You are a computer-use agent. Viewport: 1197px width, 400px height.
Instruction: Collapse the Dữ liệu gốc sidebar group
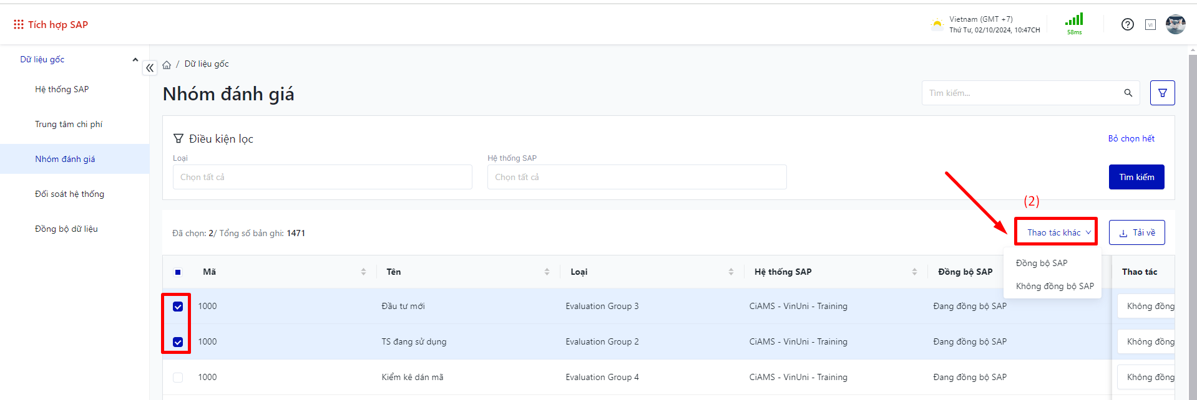[135, 60]
